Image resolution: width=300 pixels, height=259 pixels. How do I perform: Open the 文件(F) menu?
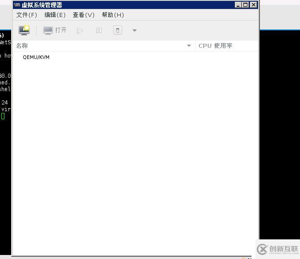[27, 15]
